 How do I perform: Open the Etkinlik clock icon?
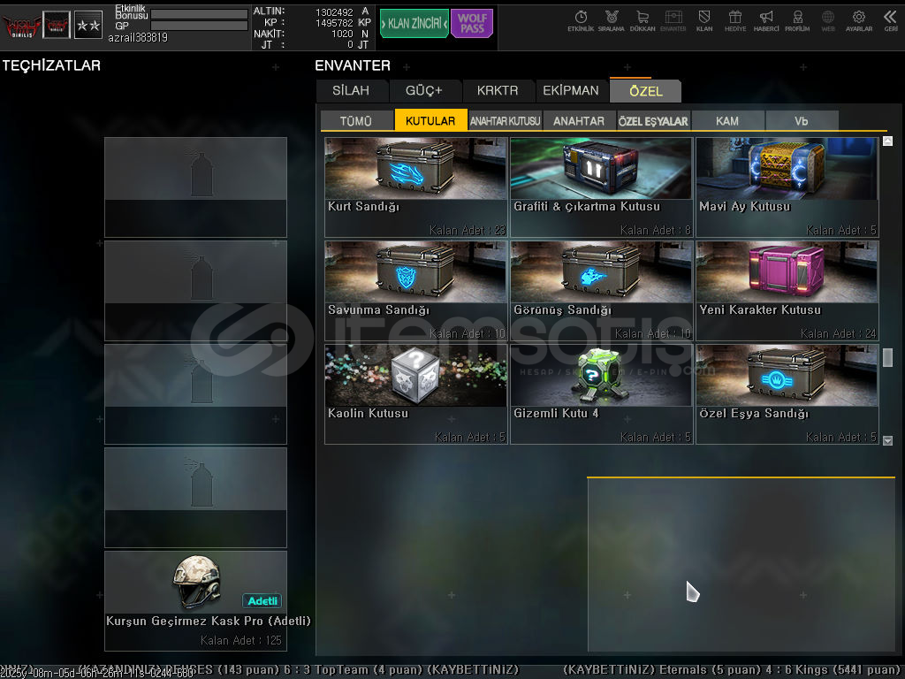581,21
